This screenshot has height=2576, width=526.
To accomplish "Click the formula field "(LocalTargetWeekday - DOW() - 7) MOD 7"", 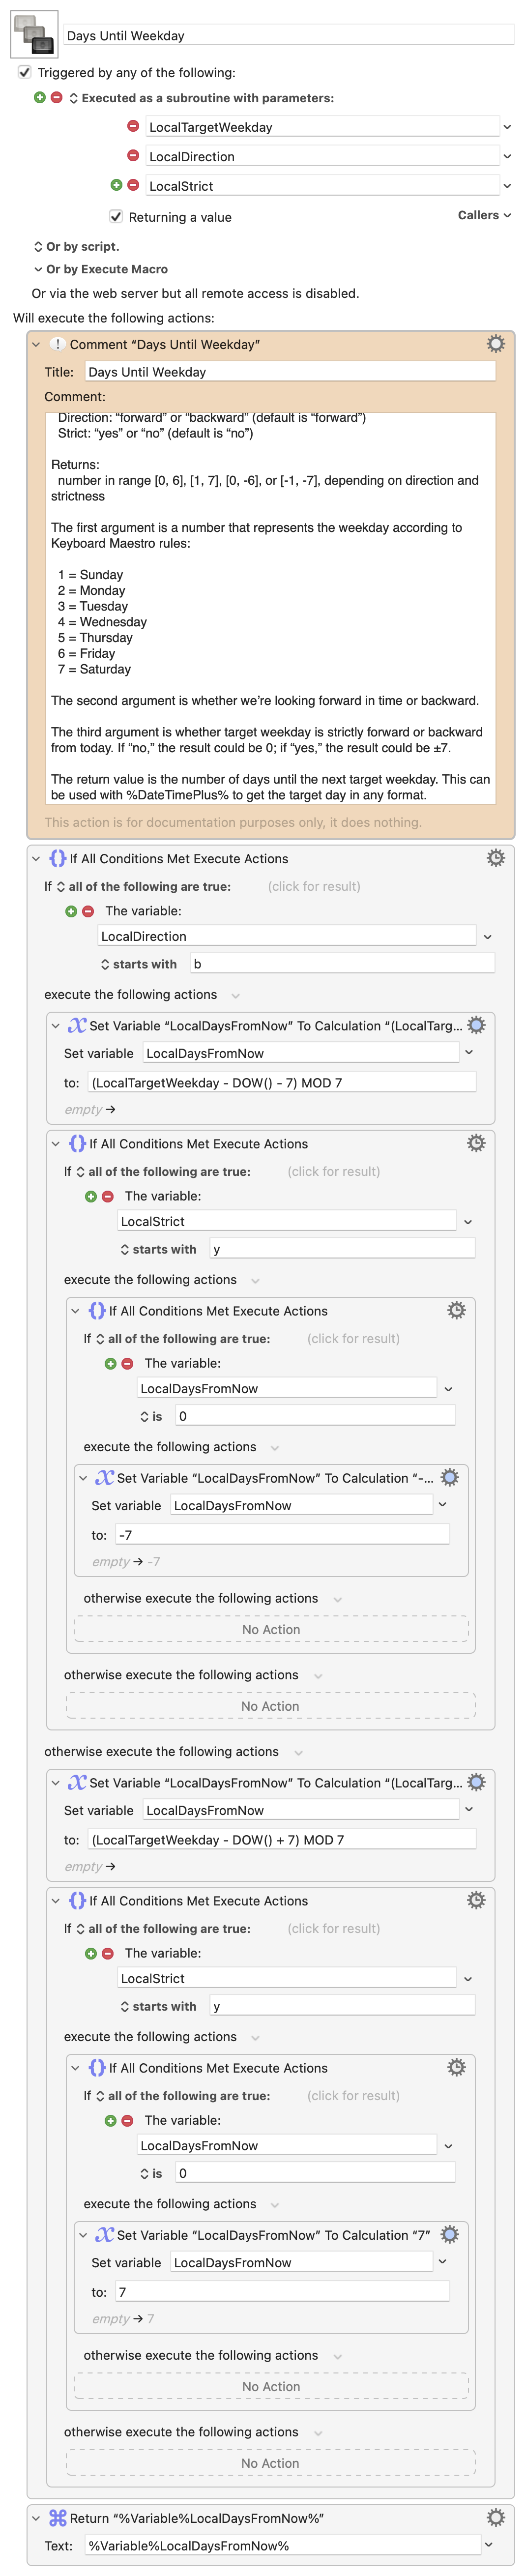I will 282,1082.
